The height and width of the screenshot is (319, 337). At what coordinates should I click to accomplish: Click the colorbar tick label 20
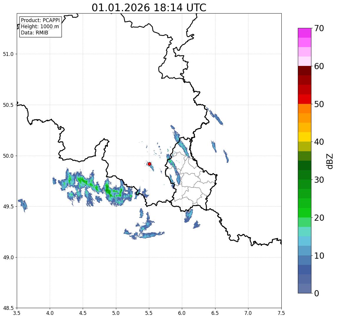click(319, 218)
